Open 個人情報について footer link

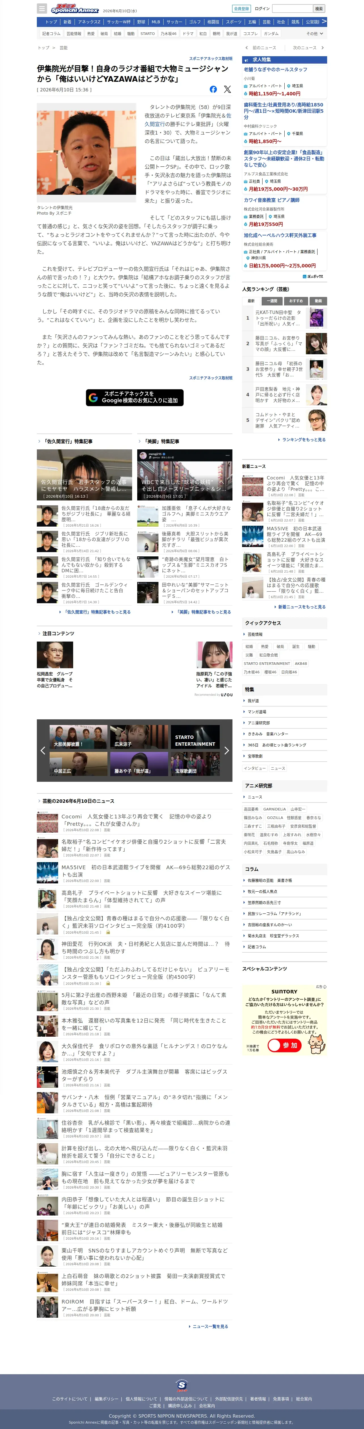(141, 1399)
